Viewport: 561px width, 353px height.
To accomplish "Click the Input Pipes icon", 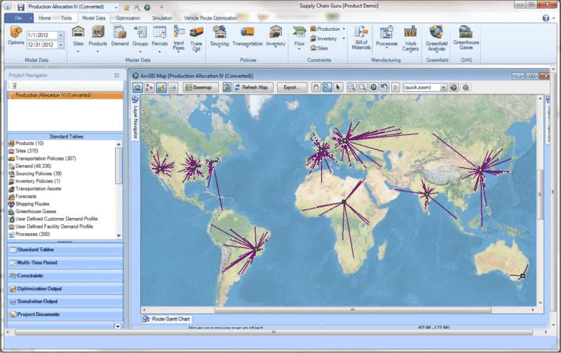I will pyautogui.click(x=179, y=36).
